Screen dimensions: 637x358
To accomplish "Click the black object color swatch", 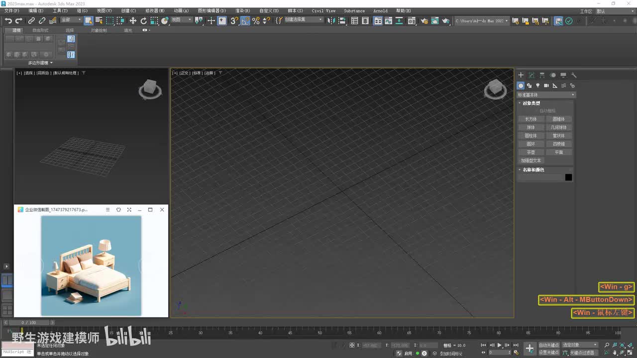I will pyautogui.click(x=568, y=178).
